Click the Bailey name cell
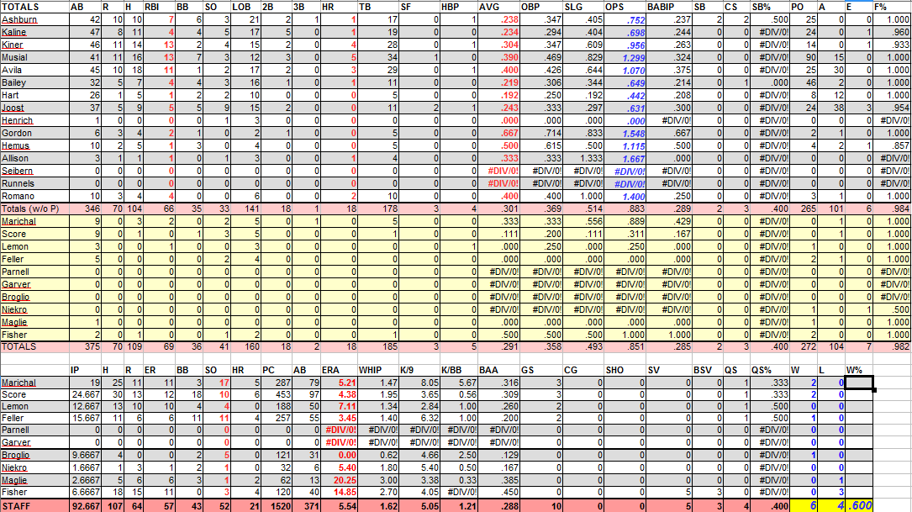Image resolution: width=912 pixels, height=512 pixels. click(x=34, y=82)
